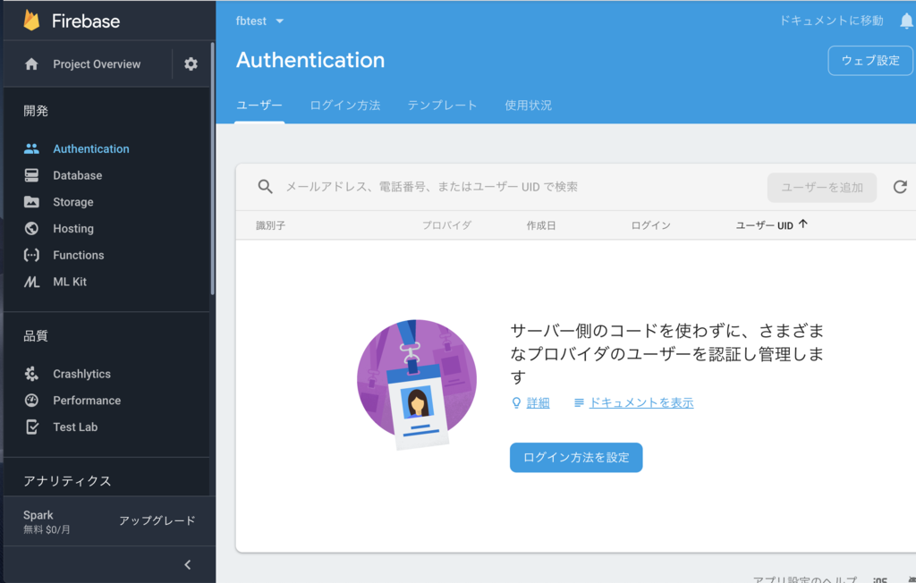Click the Database icon in sidebar

pyautogui.click(x=31, y=175)
